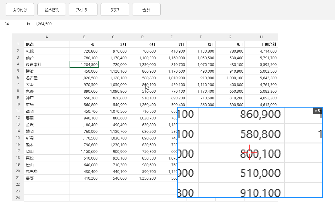Click the ×3 magnifier zoom badge

tap(317, 111)
